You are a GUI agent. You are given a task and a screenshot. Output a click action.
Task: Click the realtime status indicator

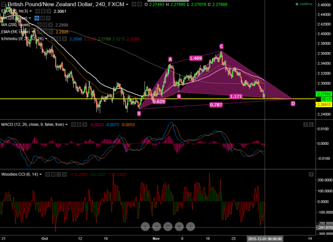click(x=304, y=4)
